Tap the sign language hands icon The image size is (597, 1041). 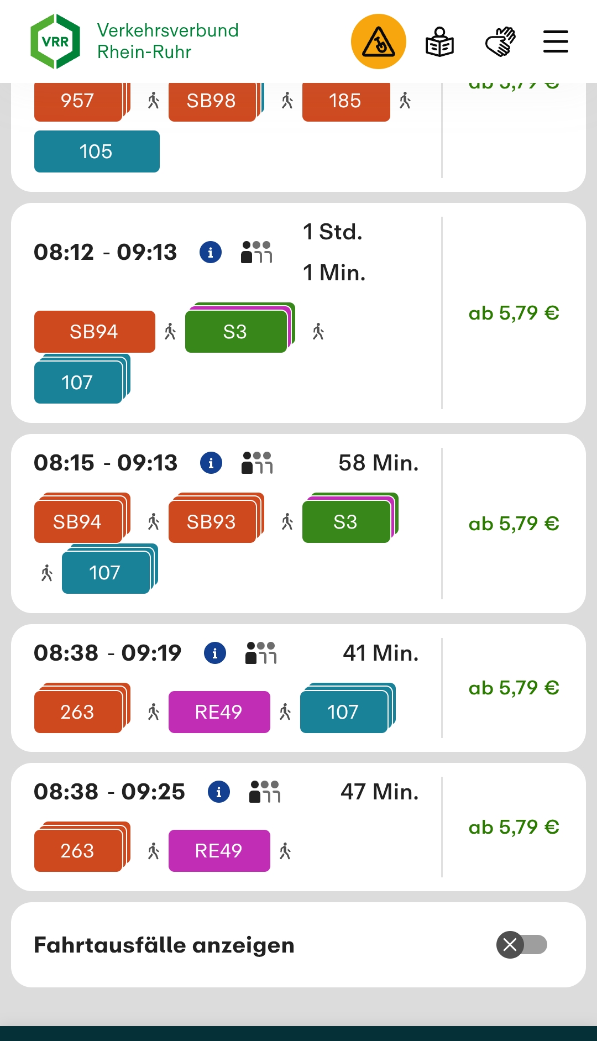pos(500,42)
